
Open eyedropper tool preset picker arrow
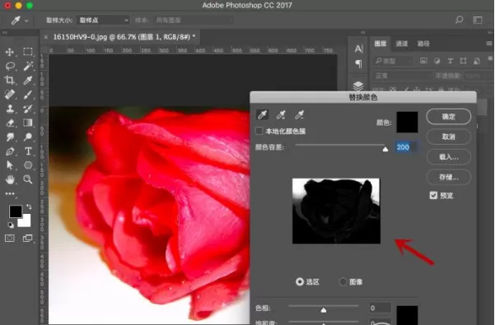click(26, 21)
